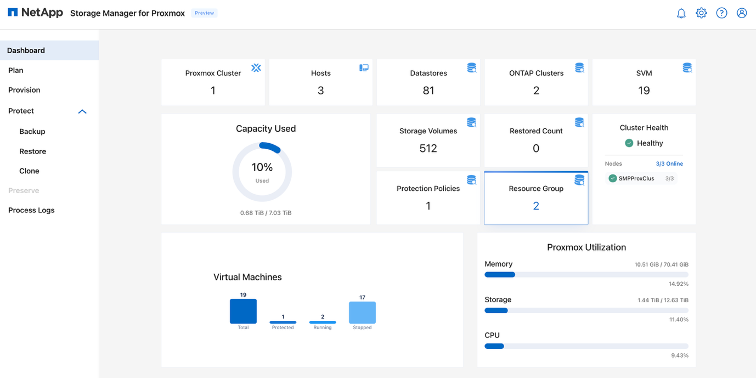Viewport: 756px width, 378px height.
Task: Select the Proxmox Cluster card icon
Action: pos(256,67)
